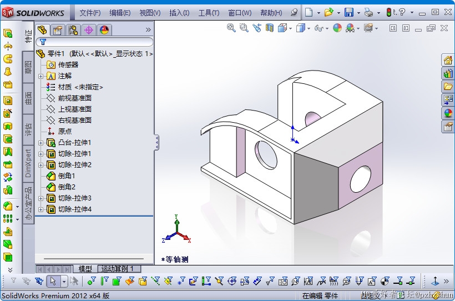Viewport: 455px width, 301px height.
Task: Open the DimXpertManager tab icon
Action: [x=89, y=29]
